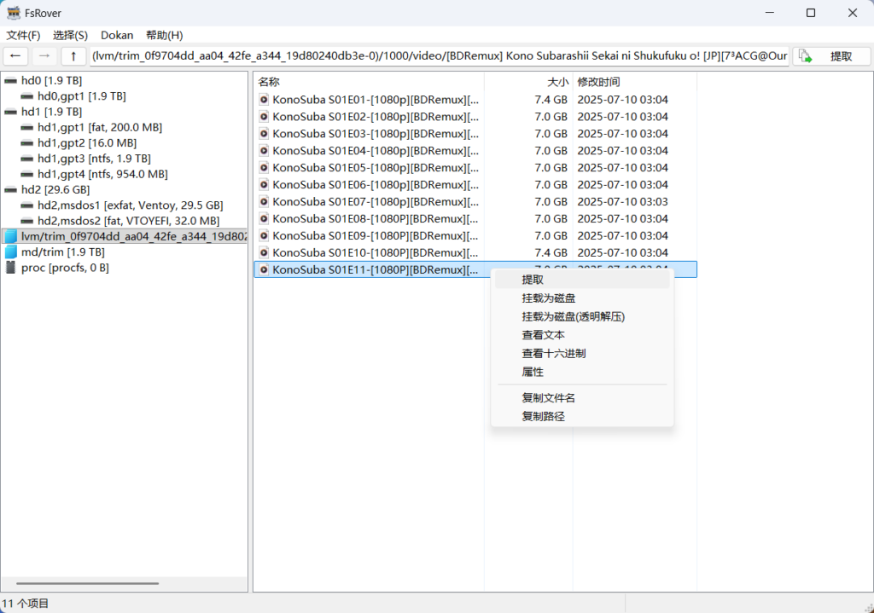The image size is (874, 613).
Task: Click the hd2 disk drive icon
Action: point(10,190)
